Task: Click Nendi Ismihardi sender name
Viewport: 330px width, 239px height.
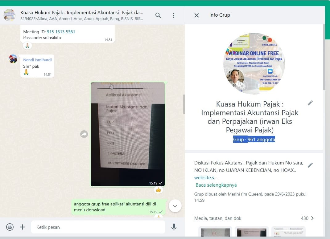Action: pyautogui.click(x=37, y=60)
